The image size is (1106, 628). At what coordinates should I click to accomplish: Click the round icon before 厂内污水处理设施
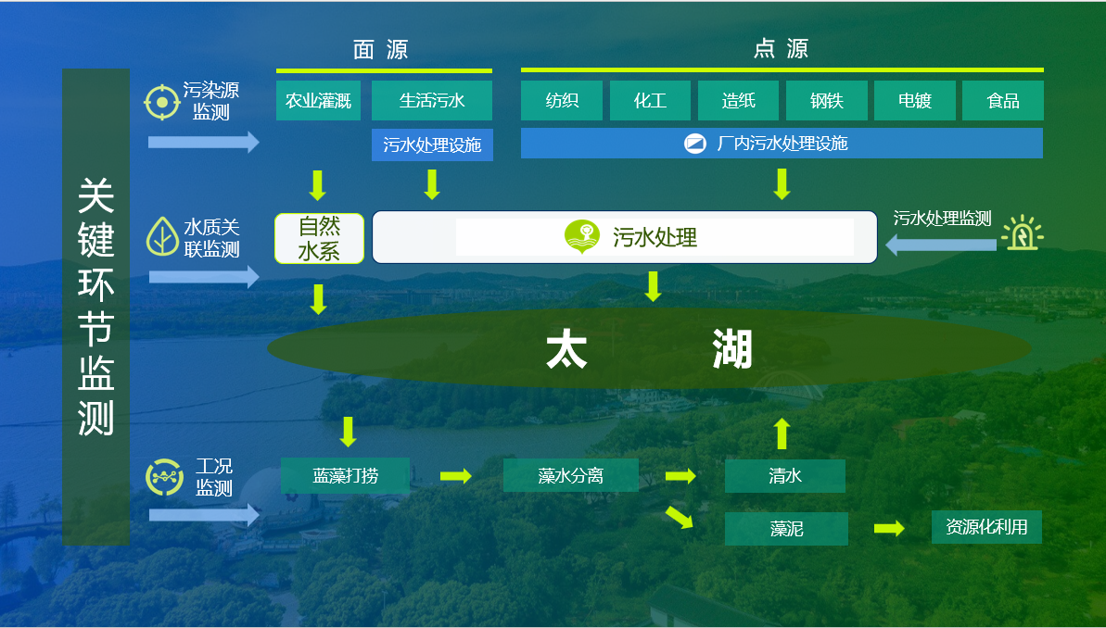click(x=694, y=144)
